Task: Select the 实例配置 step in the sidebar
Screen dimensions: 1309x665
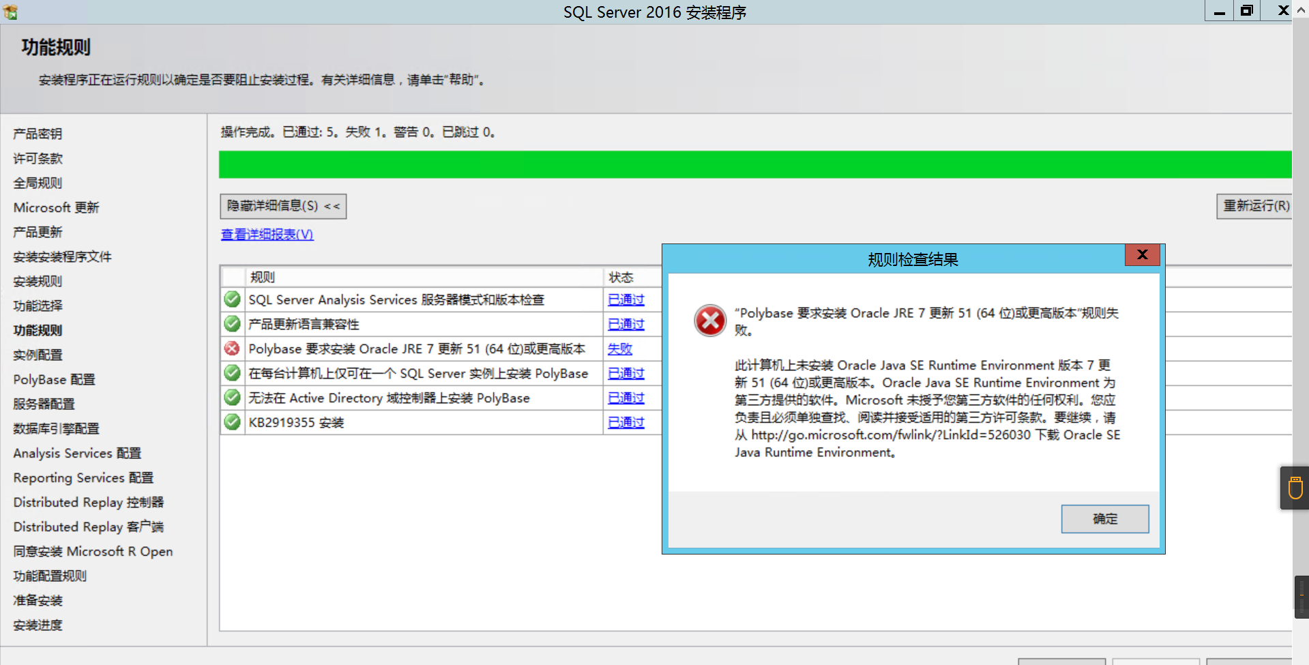Action: [38, 355]
